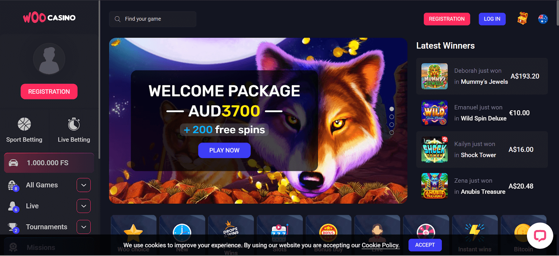Select the second banner slide dot
Viewport: 559px width, 256px height.
(392, 117)
